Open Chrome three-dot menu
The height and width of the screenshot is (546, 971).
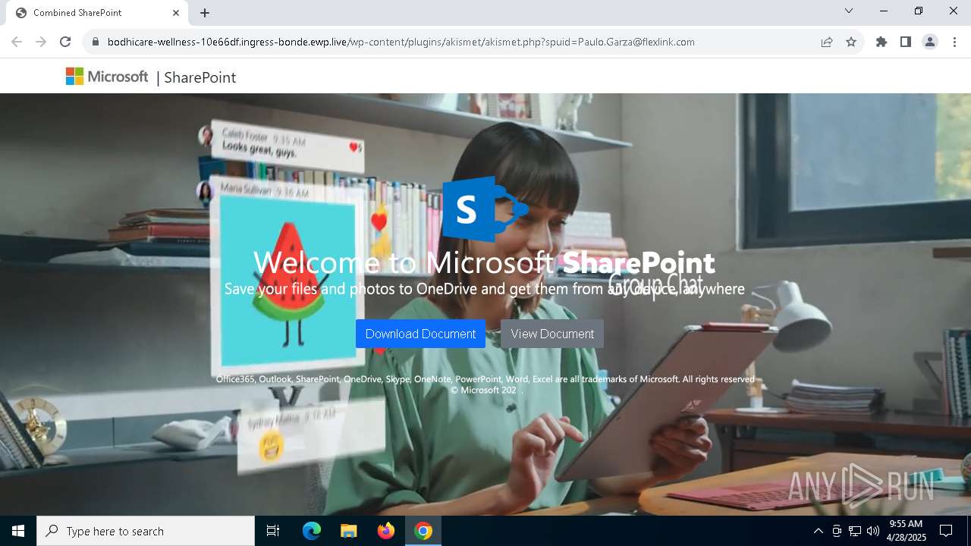pos(954,42)
